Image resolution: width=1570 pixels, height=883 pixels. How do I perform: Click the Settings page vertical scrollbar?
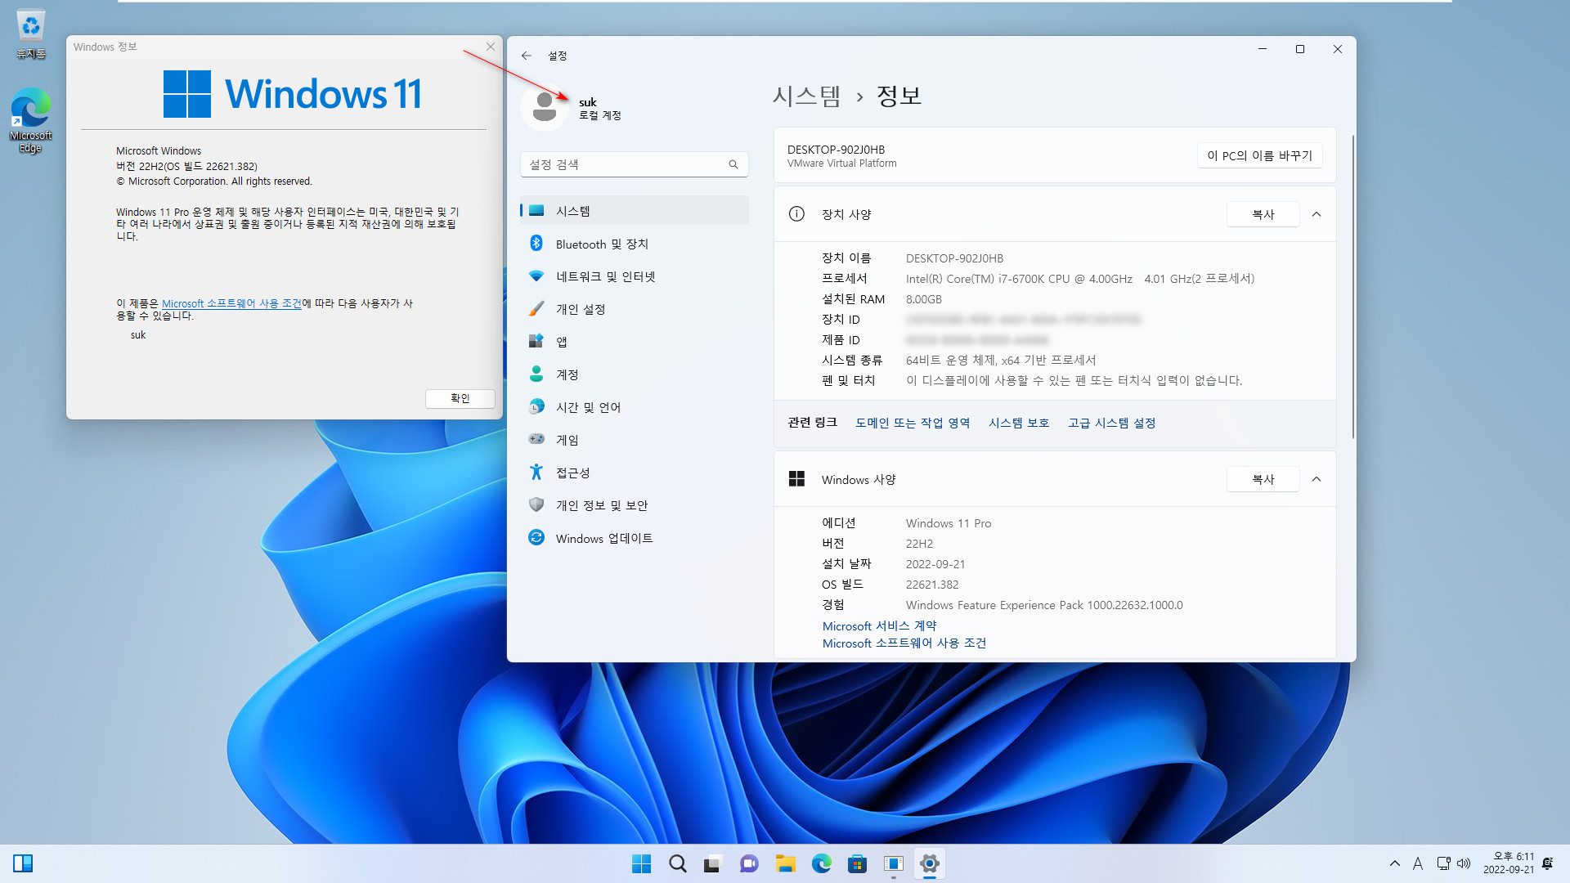1352,286
